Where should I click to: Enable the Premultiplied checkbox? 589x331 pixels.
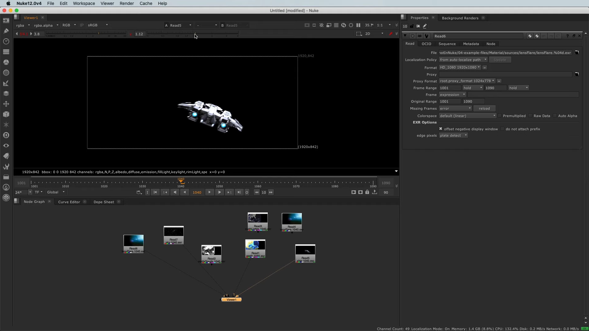[500, 116]
